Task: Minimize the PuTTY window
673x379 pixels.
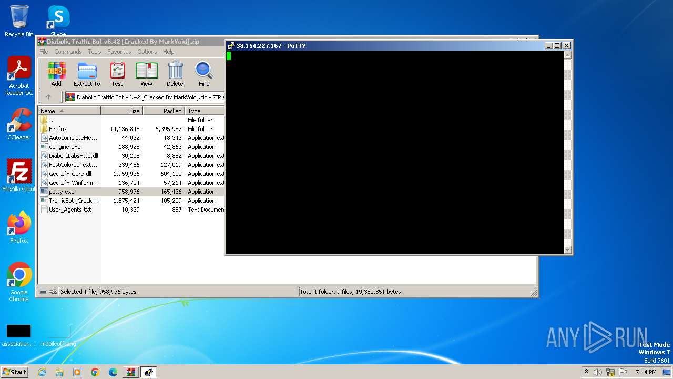Action: [548, 46]
